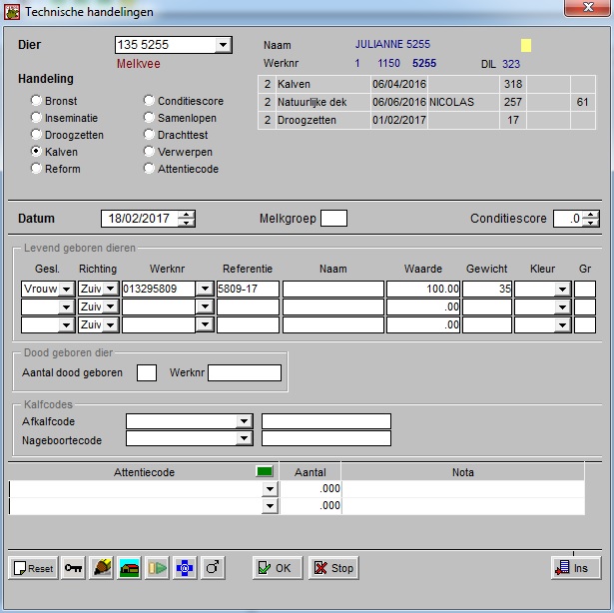Screen dimensions: 614x613
Task: Click the green arrow icon button
Action: coord(157,568)
